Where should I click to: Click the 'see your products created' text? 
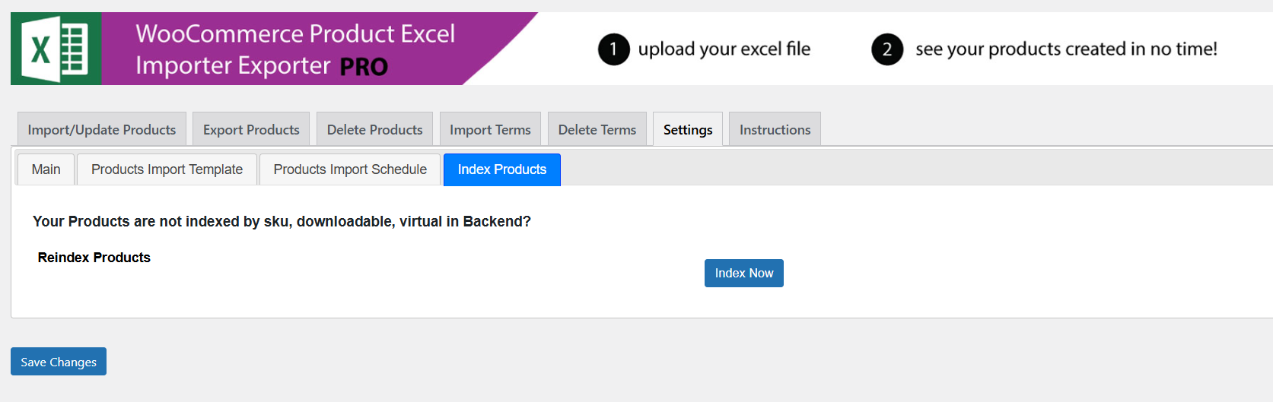tap(1065, 49)
